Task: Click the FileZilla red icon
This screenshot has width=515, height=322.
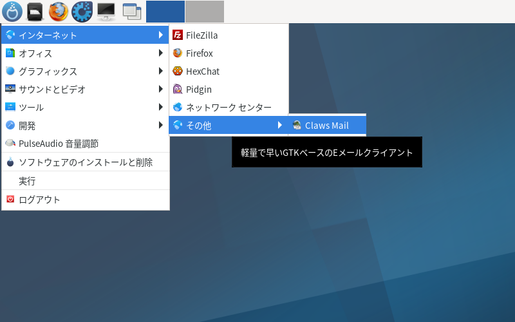Action: click(x=178, y=35)
